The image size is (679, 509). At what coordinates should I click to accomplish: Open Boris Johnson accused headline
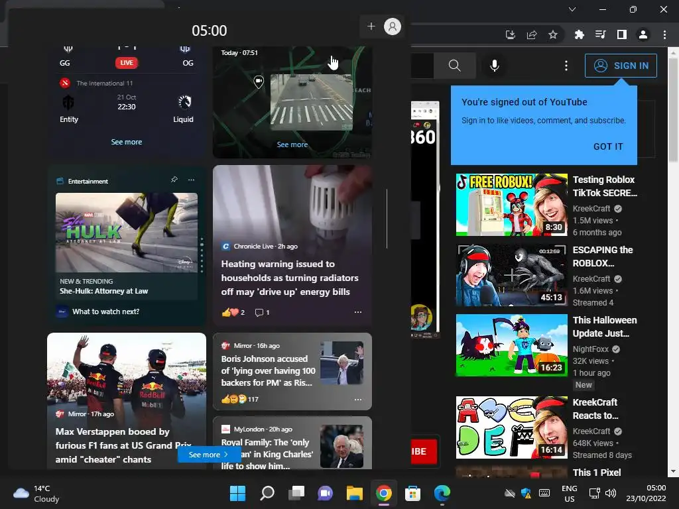tap(268, 370)
